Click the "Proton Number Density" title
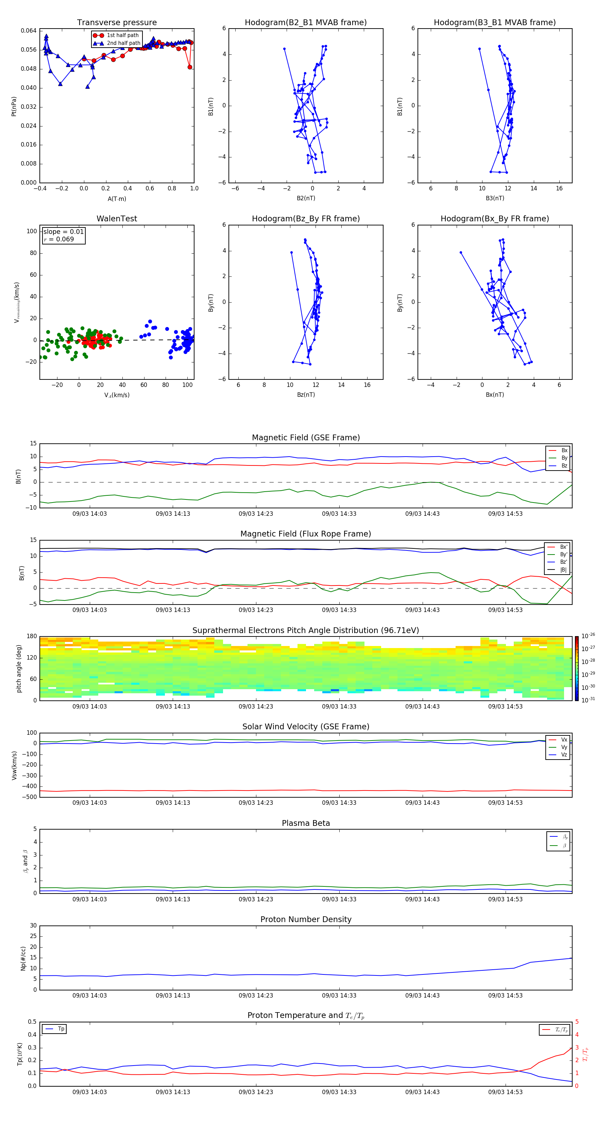Image resolution: width=612 pixels, height=1122 pixels. pos(306,919)
